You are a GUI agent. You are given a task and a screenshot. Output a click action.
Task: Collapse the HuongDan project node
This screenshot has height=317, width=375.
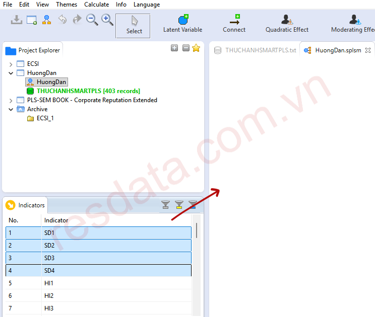coord(11,73)
